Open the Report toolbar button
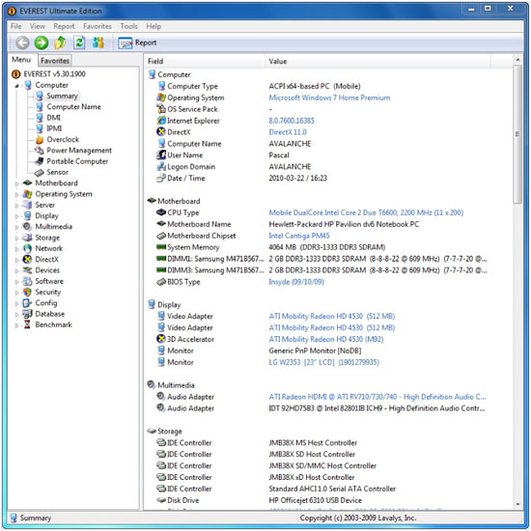The height and width of the screenshot is (531, 531). click(137, 42)
